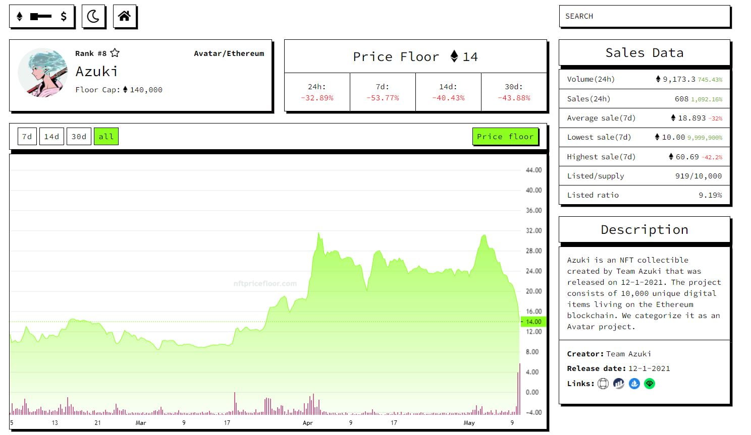The width and height of the screenshot is (751, 435).
Task: Click the Avatar/Ethereum category label
Action: (x=229, y=53)
